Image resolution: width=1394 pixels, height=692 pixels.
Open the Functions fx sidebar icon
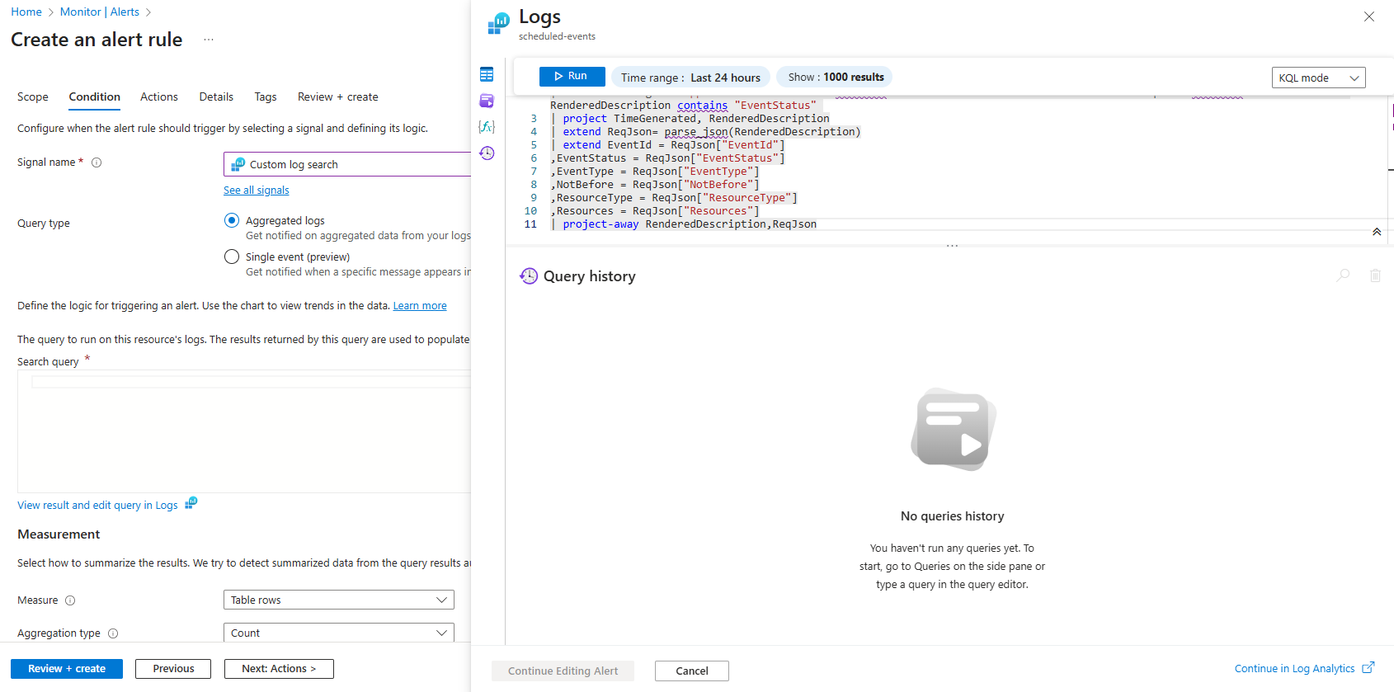(487, 126)
